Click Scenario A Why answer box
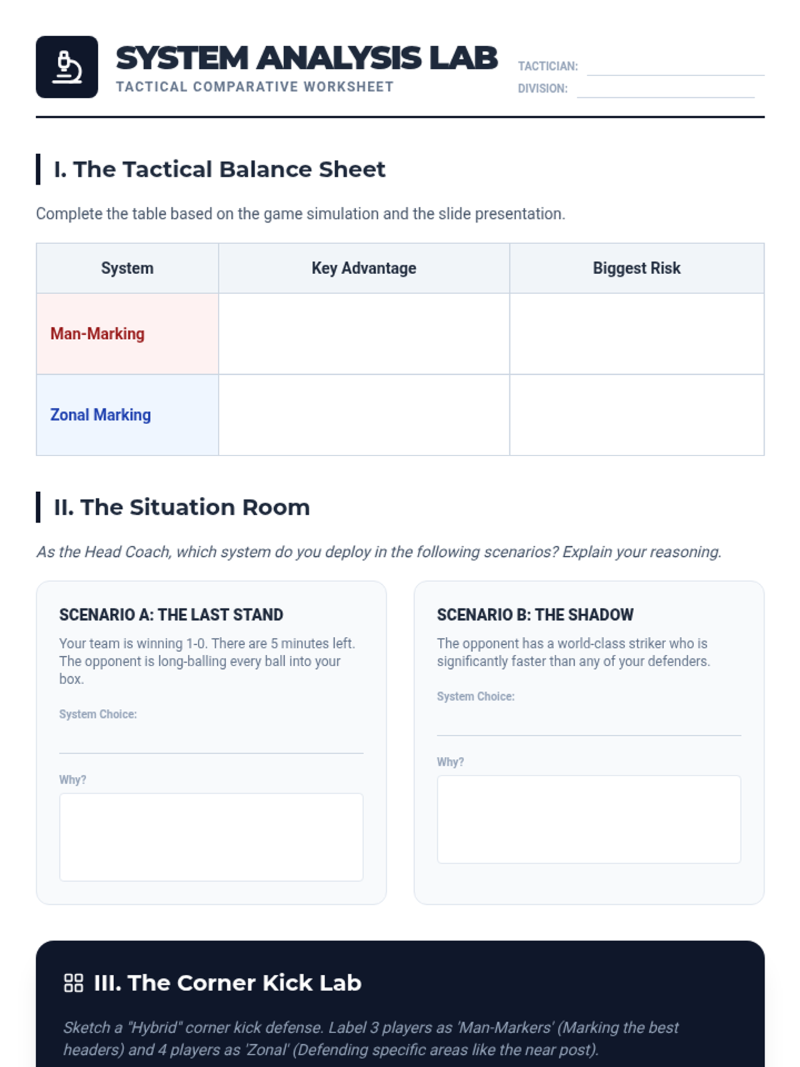 point(211,837)
